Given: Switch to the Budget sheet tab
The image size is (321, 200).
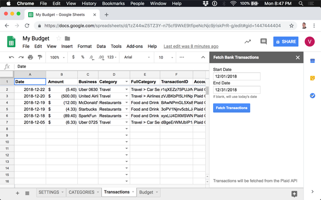Looking at the screenshot, I should 148,192.
